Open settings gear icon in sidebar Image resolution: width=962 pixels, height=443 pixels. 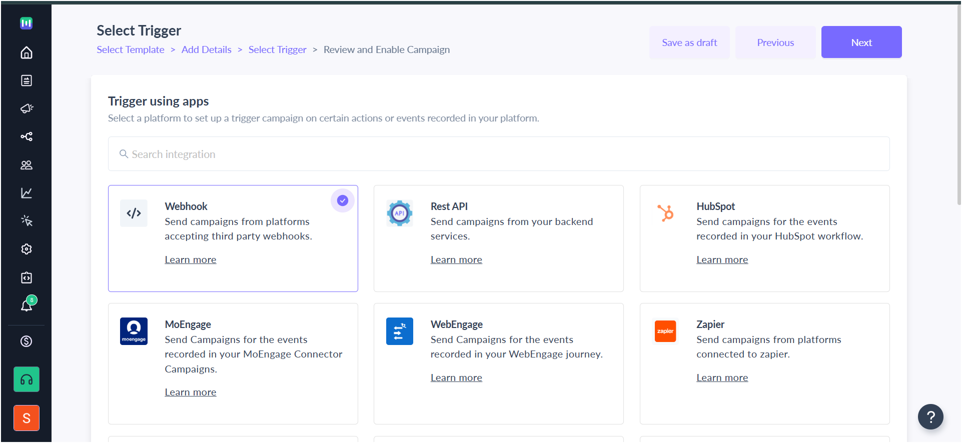click(27, 249)
